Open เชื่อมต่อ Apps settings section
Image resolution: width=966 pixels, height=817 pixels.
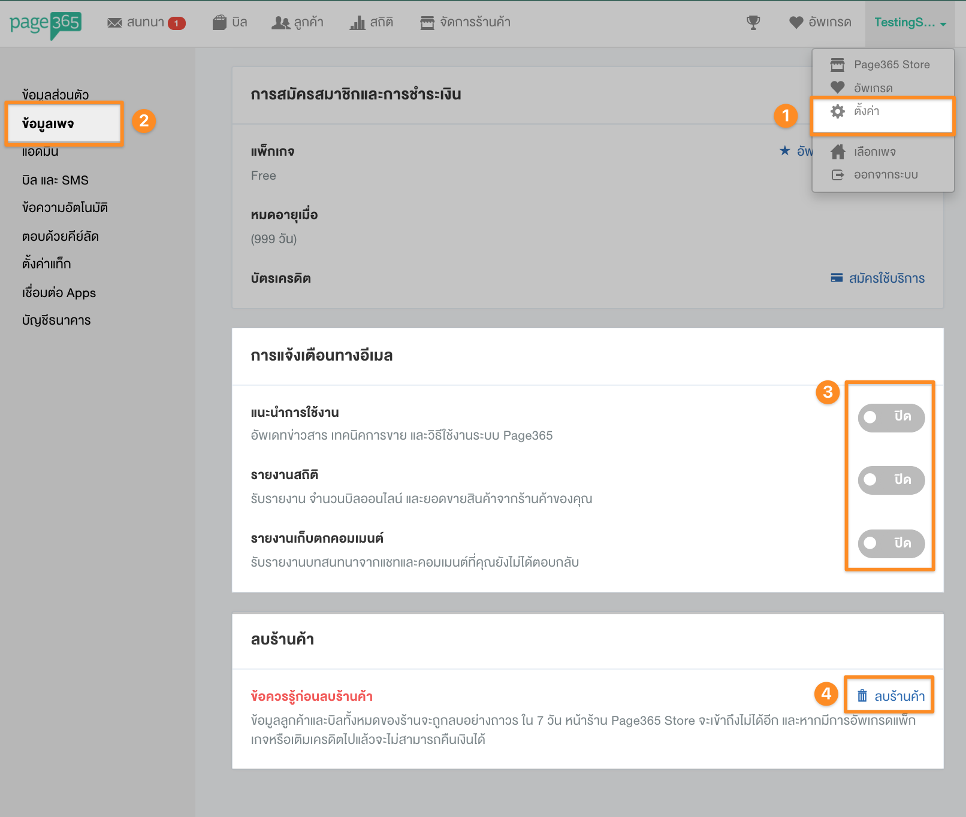(x=59, y=293)
